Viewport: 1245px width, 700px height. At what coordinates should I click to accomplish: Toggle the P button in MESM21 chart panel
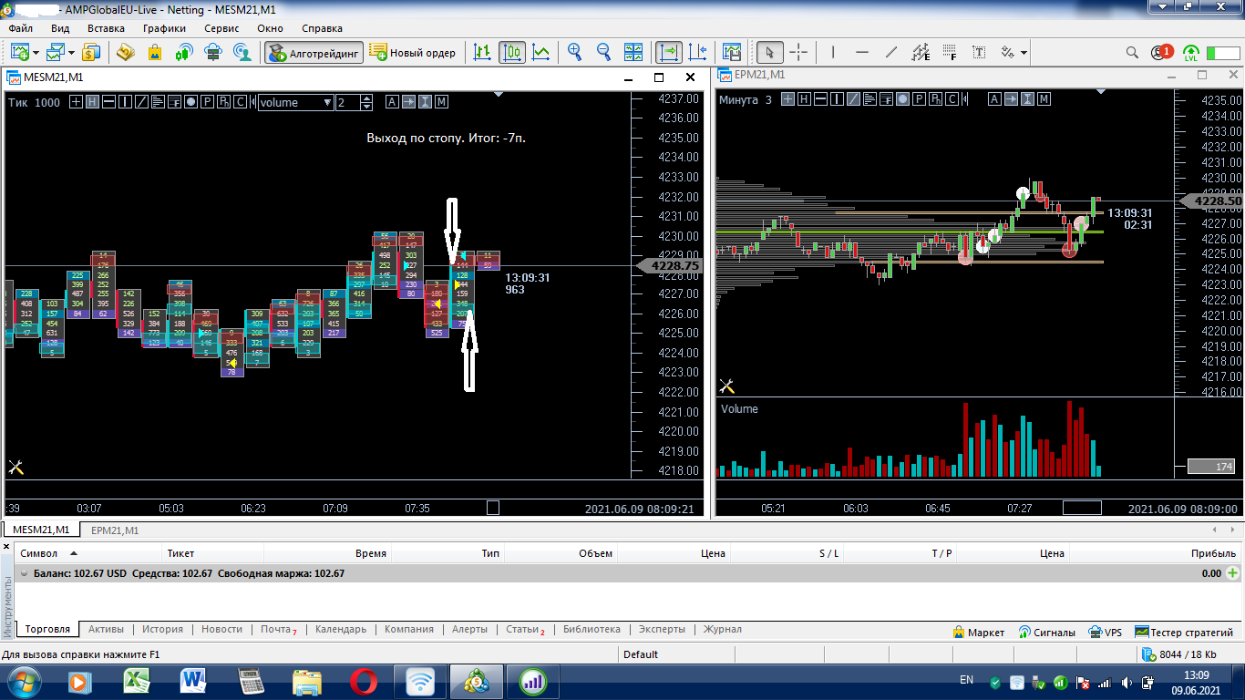pyautogui.click(x=208, y=102)
